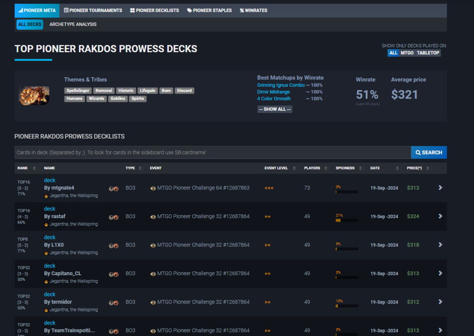Open the Dimir Midrange matchup link
This screenshot has height=336, width=474.
click(x=273, y=92)
